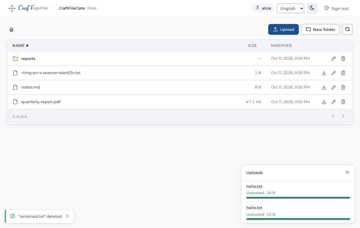Sort files by the Name column
Screen dimensions: 360x228
click(x=20, y=46)
